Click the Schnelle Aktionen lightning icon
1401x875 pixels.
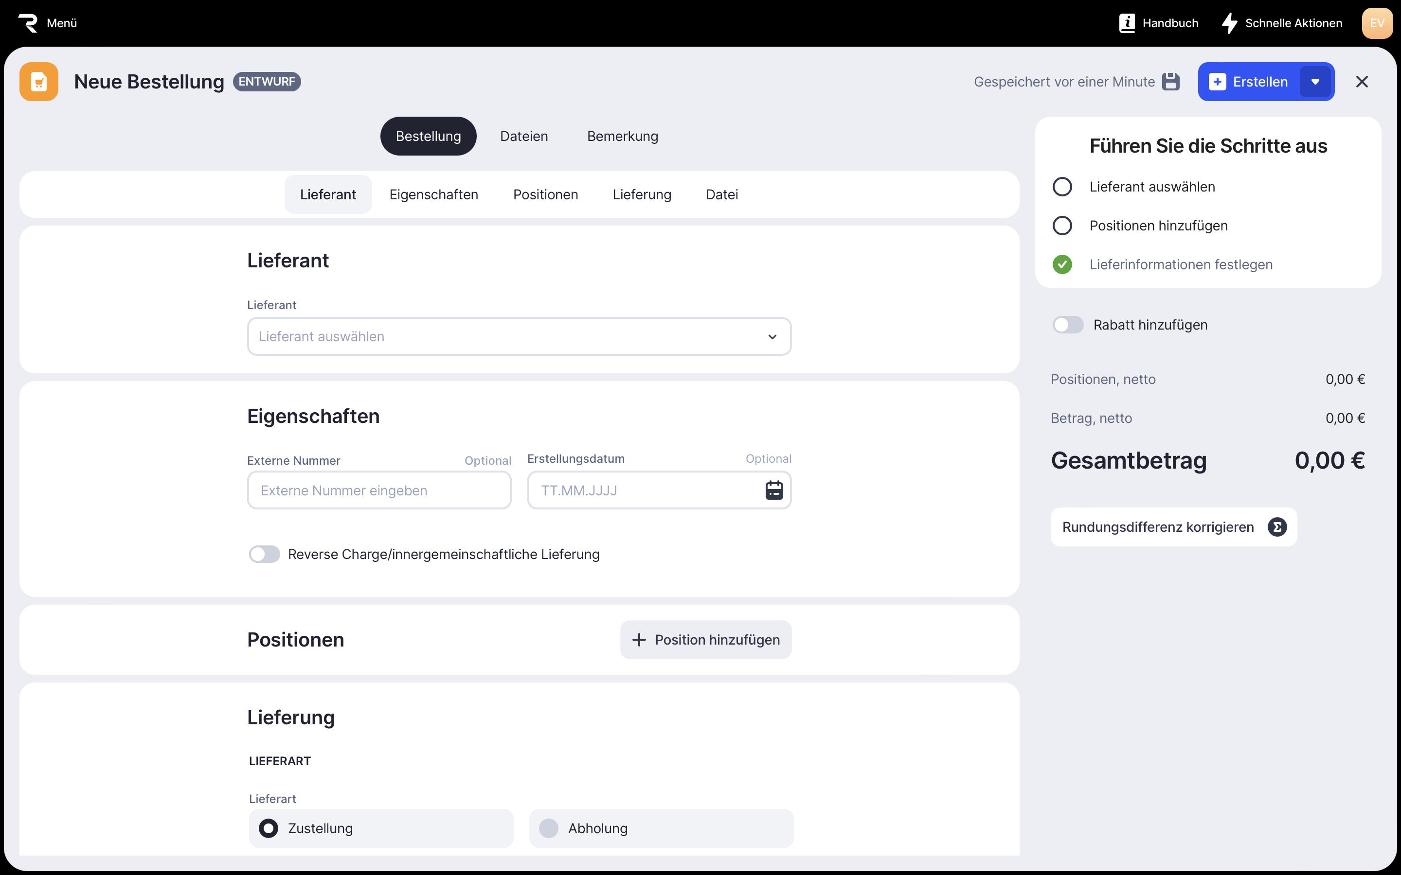(x=1229, y=23)
